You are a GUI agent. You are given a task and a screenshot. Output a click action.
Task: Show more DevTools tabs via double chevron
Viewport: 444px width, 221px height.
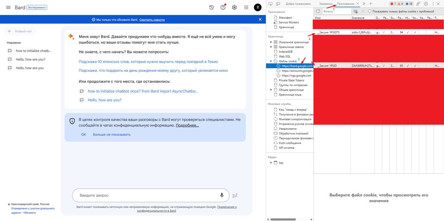pyautogui.click(x=364, y=3)
